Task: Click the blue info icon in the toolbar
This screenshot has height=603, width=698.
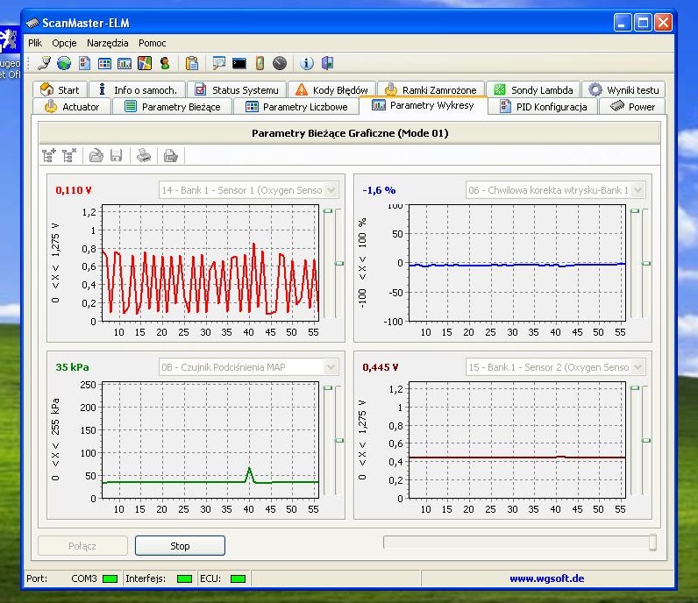Action: click(306, 63)
